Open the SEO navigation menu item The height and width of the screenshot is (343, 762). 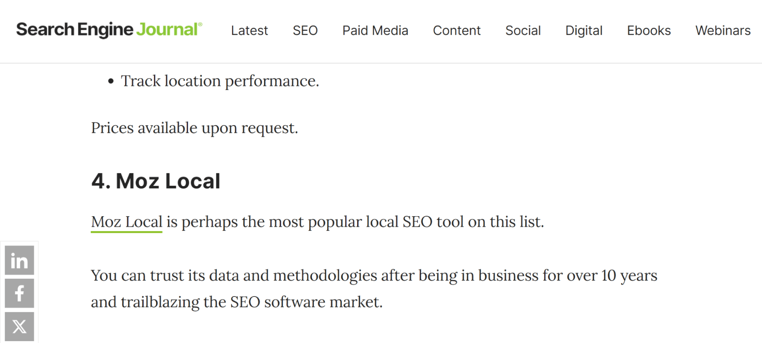(x=305, y=30)
